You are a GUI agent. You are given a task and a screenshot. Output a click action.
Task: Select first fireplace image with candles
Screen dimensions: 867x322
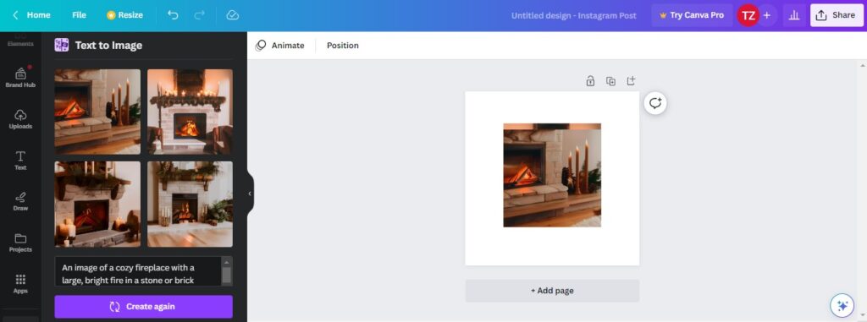97,112
